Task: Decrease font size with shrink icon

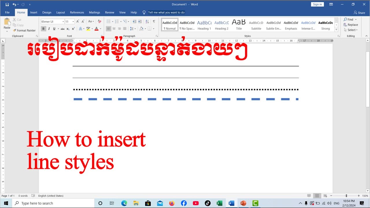Action: [x=83, y=21]
